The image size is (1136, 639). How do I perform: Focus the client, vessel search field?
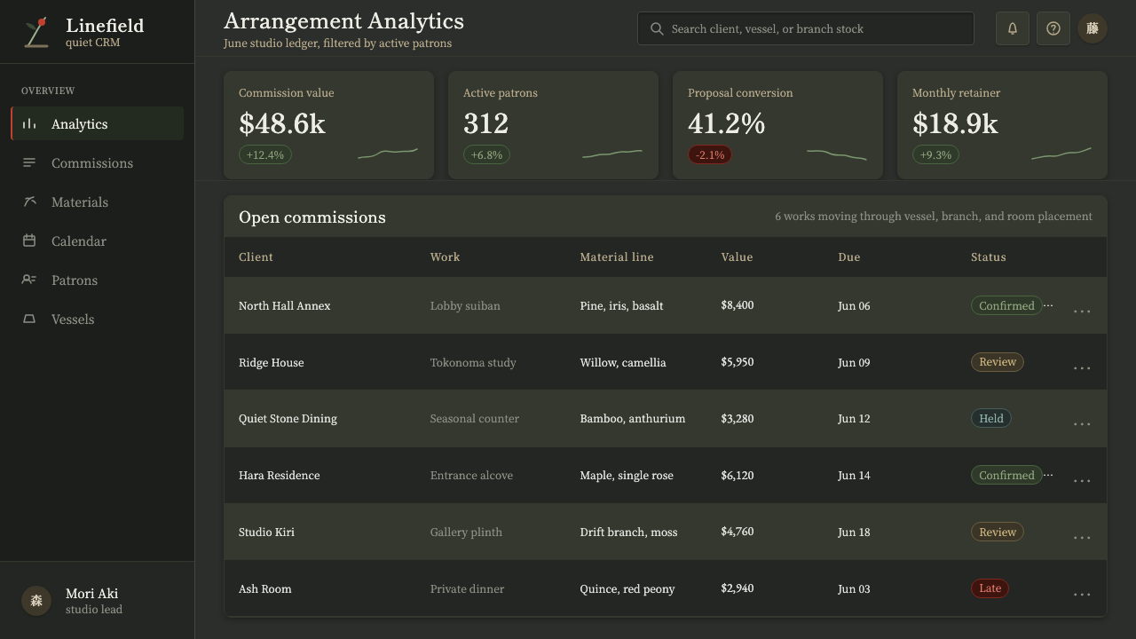tap(806, 28)
